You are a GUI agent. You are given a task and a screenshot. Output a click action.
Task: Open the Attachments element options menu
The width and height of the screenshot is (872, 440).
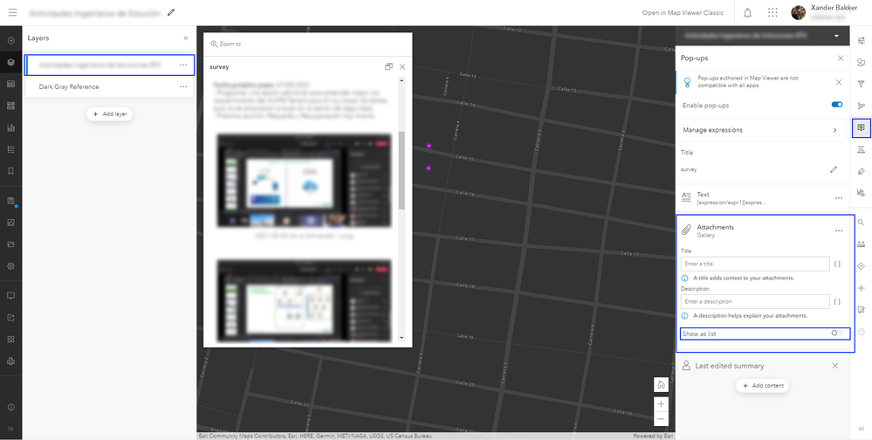point(839,230)
